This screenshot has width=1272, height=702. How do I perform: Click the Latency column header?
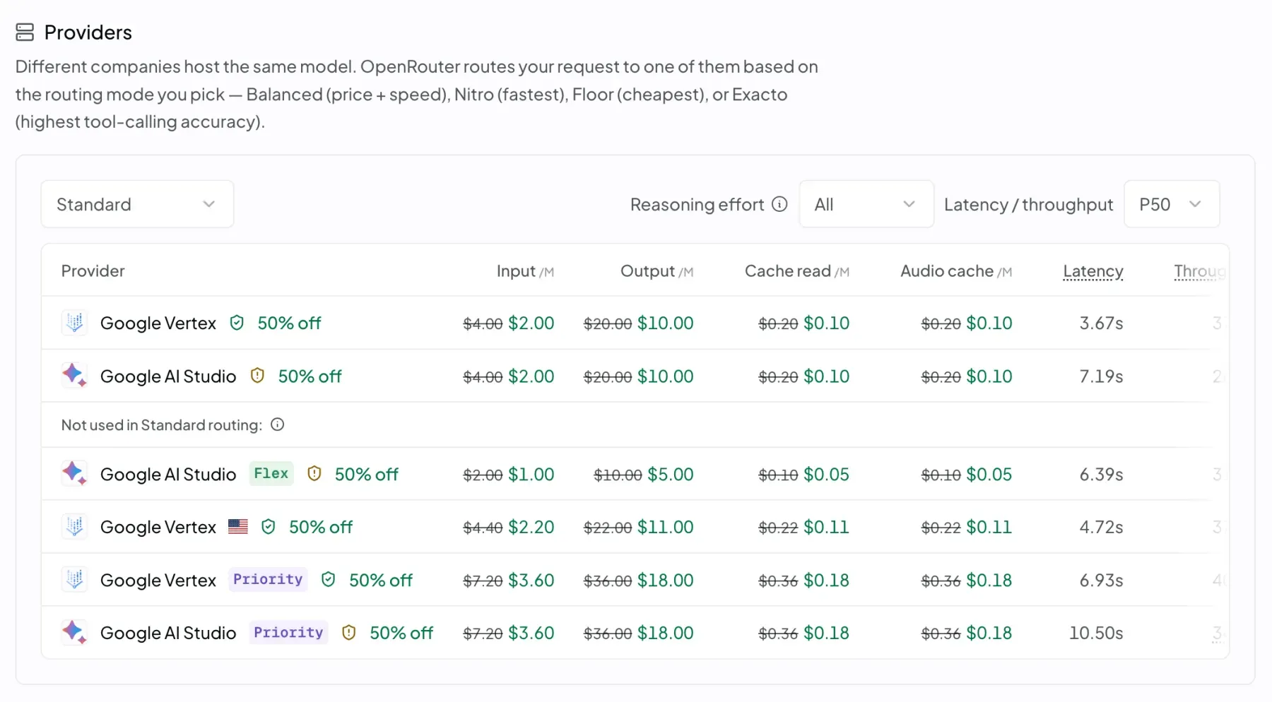(x=1093, y=271)
